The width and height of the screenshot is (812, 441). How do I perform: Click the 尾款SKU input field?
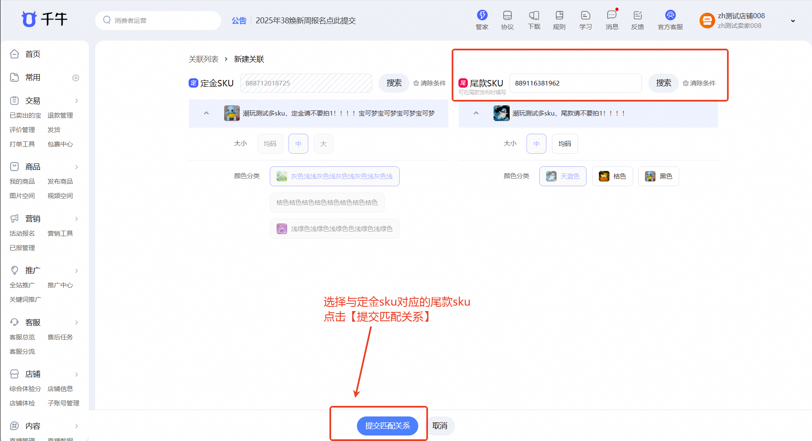pos(576,83)
